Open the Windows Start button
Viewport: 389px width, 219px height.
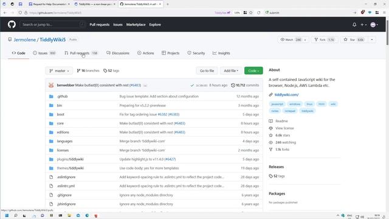tap(7, 215)
